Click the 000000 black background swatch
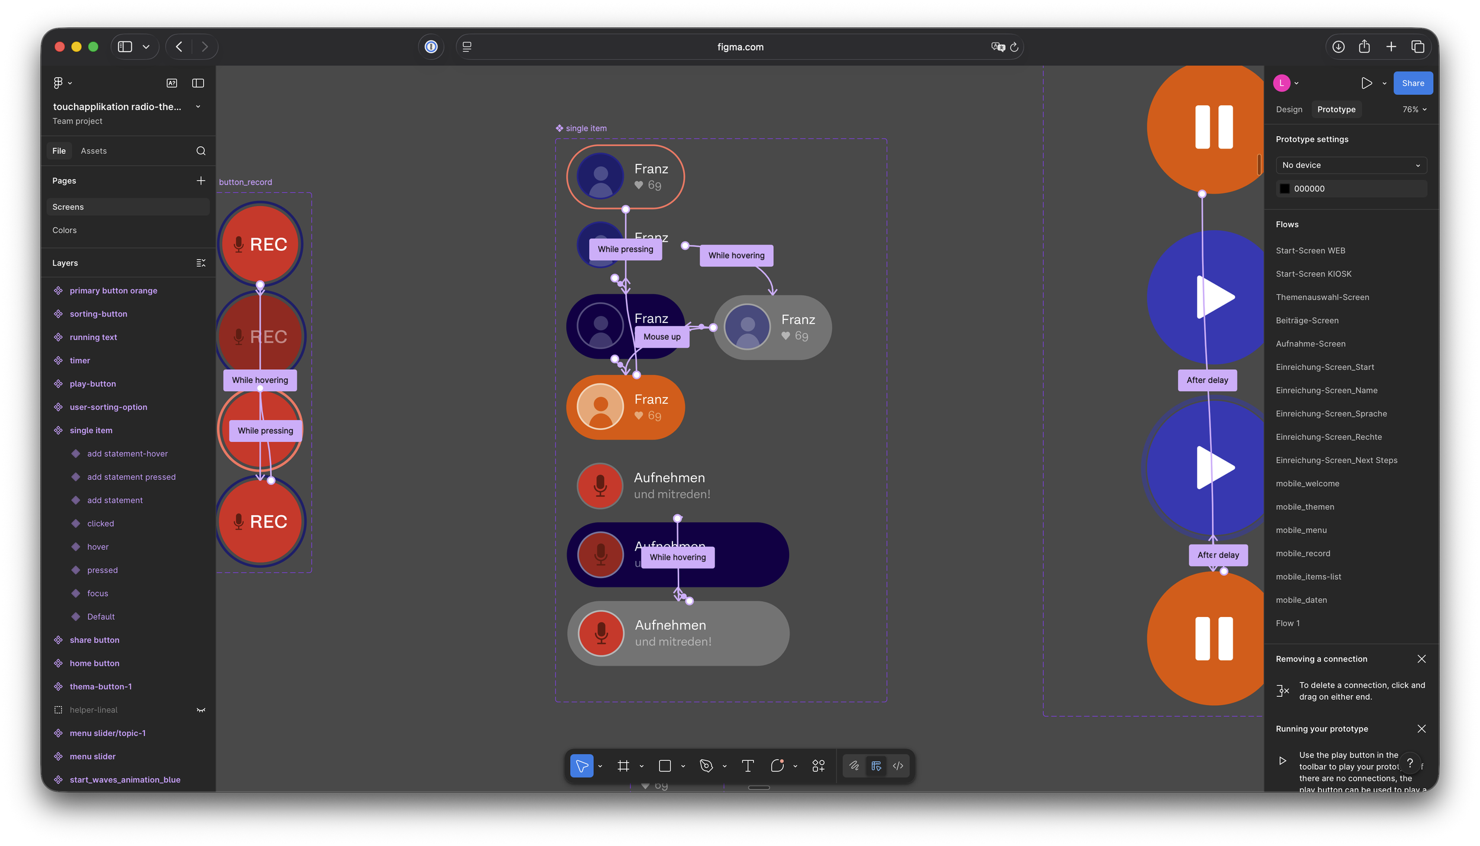 pos(1284,189)
